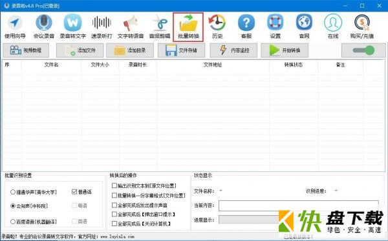Open the 速录听打 waveform tool
Image resolution: width=388 pixels, height=241 pixels.
coord(102,26)
